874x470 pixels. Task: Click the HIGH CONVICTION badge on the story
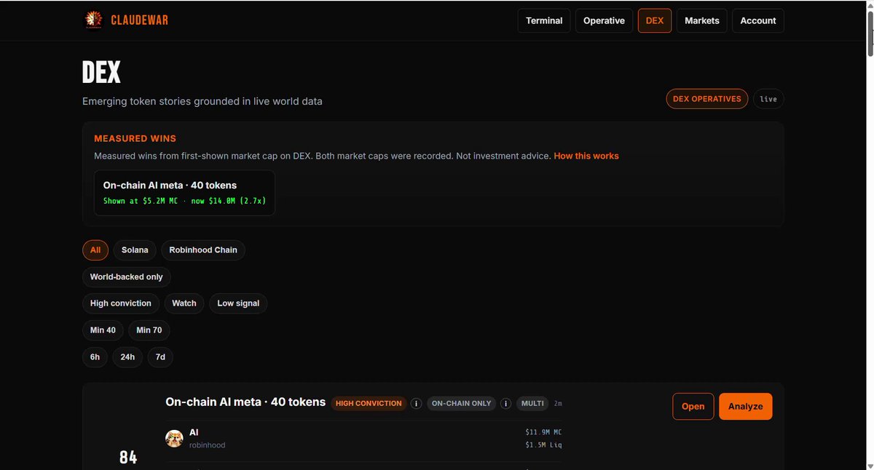click(369, 403)
